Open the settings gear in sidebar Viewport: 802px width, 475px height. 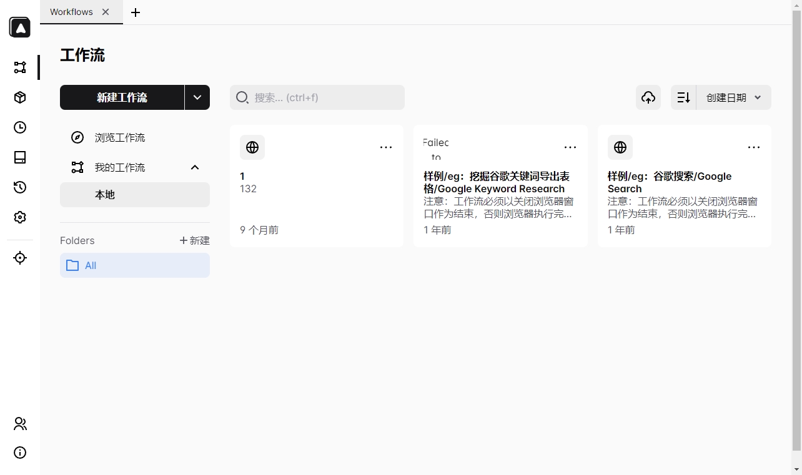coord(19,217)
